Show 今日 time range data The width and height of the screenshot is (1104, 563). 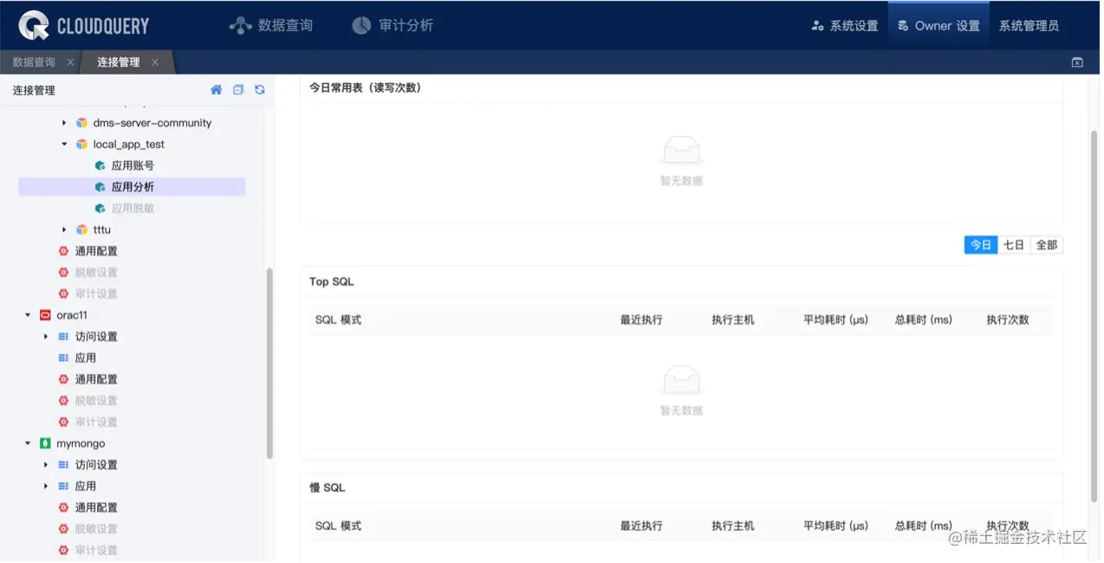tap(981, 245)
